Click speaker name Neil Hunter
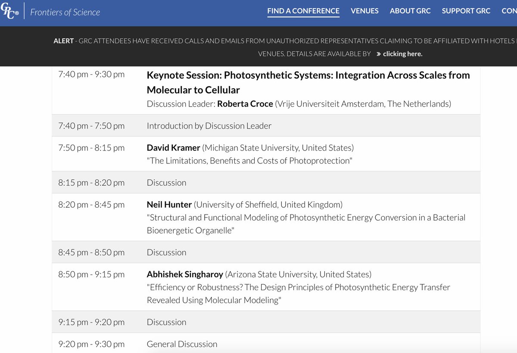 pyautogui.click(x=169, y=205)
